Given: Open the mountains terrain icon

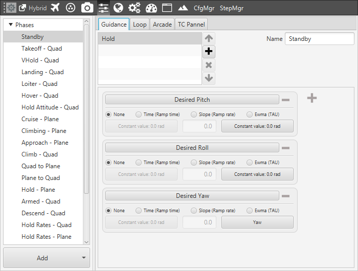Looking at the screenshot, I should (x=183, y=8).
